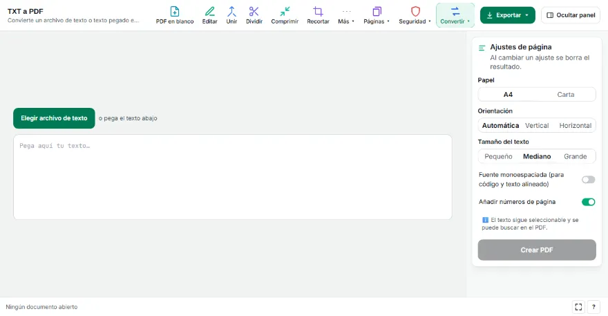The image size is (608, 316).
Task: Click the Exportar button
Action: pos(508,15)
